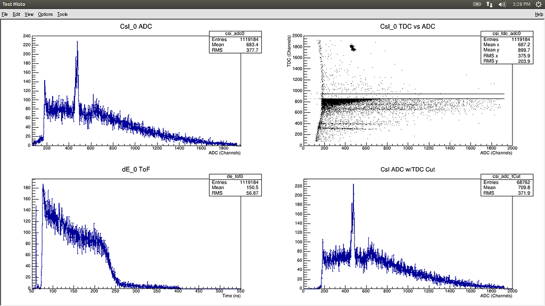Screen dimensions: 545x306
Task: Select the de_tof0 statistics box
Action: [x=236, y=185]
